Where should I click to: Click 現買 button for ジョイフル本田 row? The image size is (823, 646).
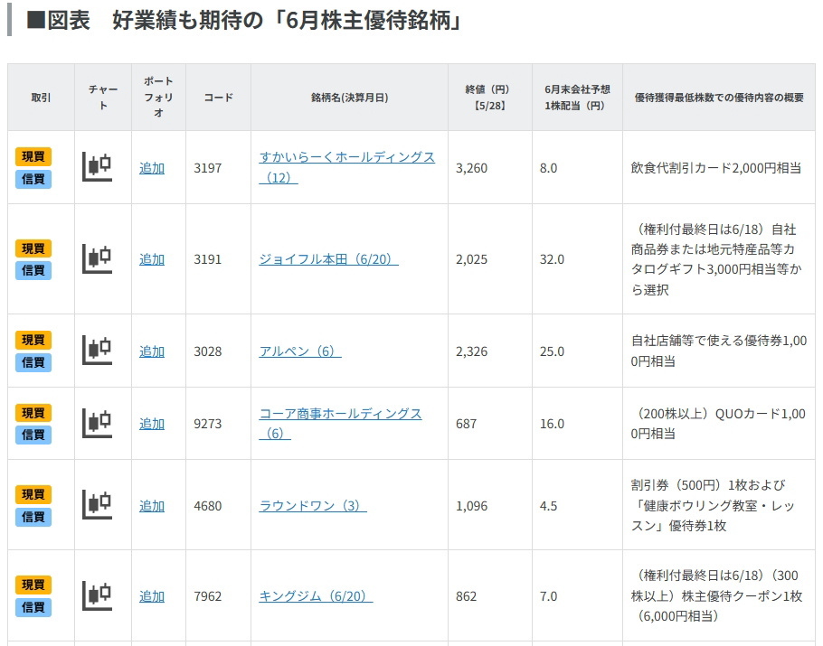tap(33, 248)
